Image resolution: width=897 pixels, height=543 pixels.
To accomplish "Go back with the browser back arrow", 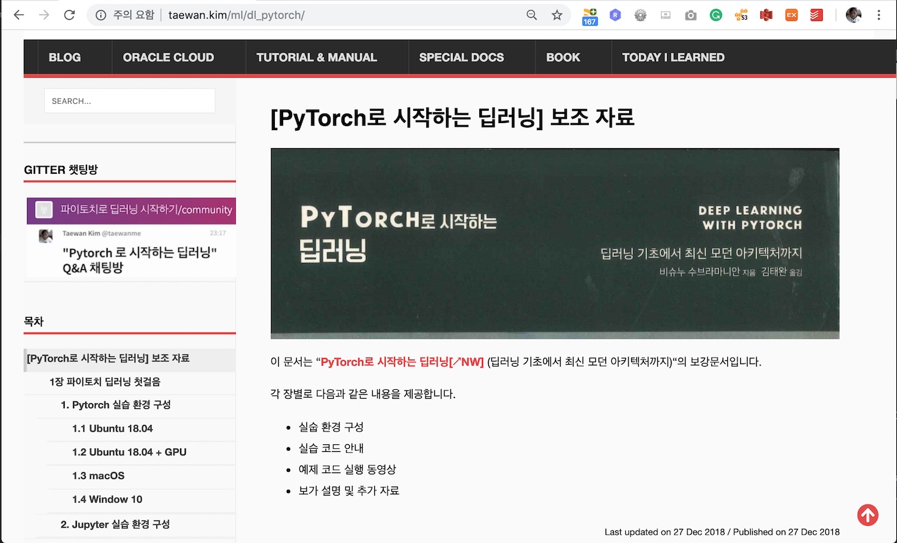I will coord(19,15).
